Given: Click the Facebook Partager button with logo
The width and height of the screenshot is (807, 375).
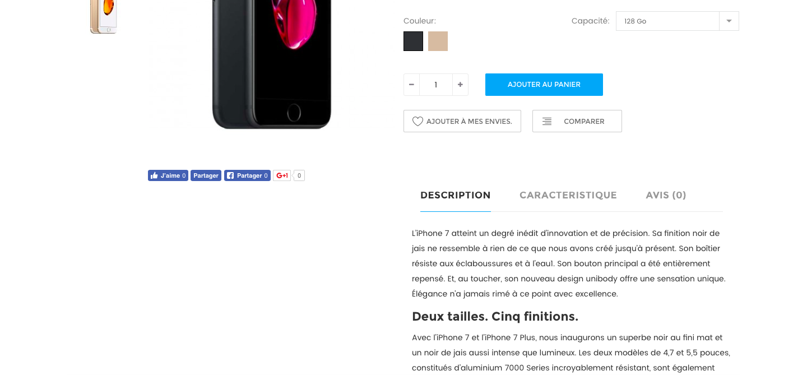Looking at the screenshot, I should [247, 175].
